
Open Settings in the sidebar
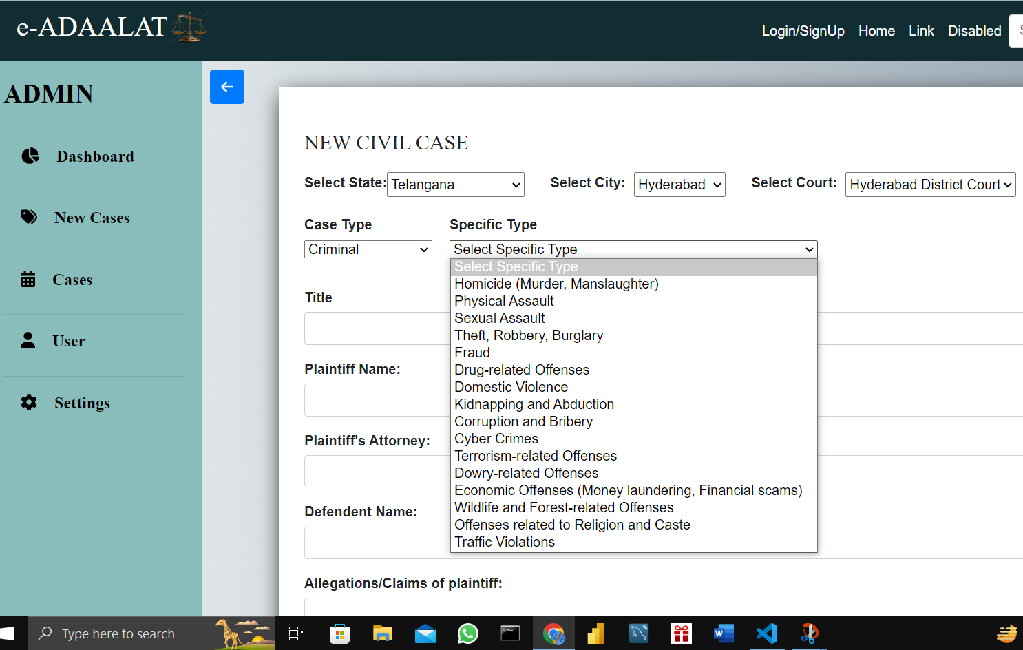pyautogui.click(x=82, y=403)
